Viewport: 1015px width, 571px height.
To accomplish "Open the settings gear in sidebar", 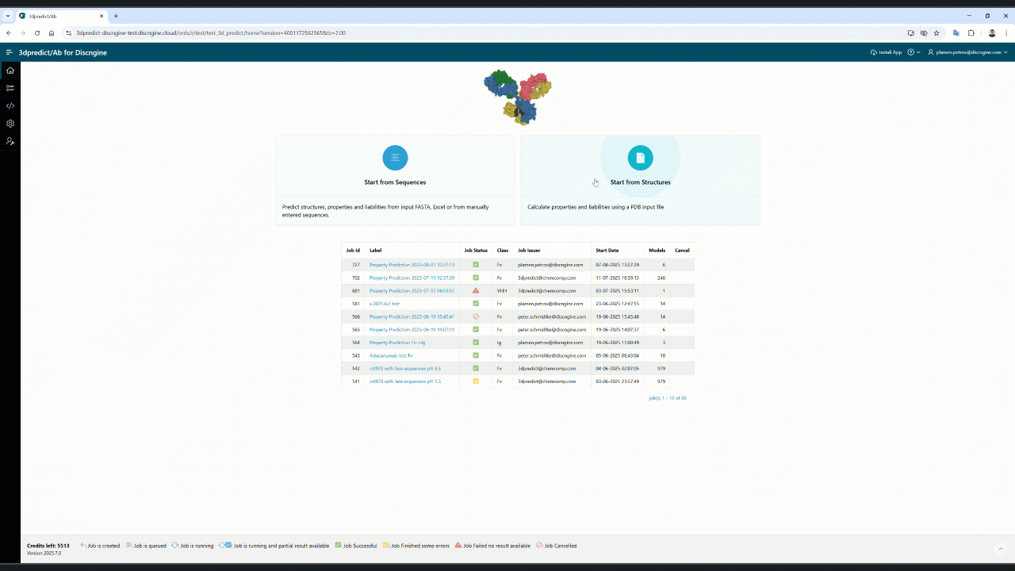I will pos(10,124).
